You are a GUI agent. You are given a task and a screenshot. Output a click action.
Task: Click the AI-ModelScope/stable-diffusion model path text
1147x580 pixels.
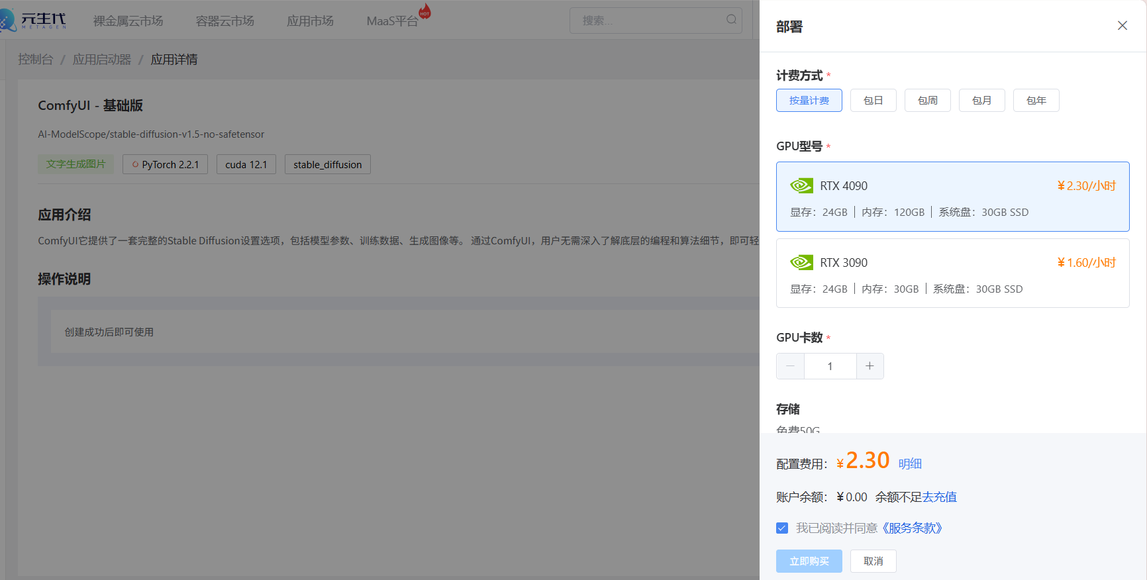tap(151, 134)
